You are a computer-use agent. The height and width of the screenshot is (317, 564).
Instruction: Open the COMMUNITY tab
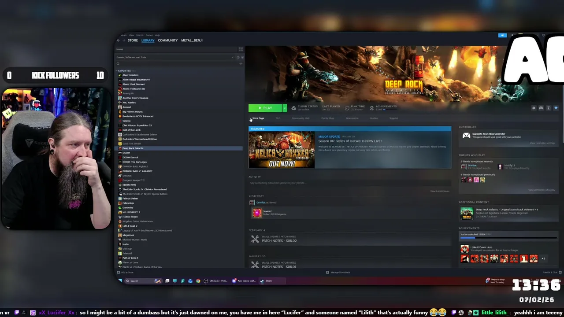tap(168, 40)
